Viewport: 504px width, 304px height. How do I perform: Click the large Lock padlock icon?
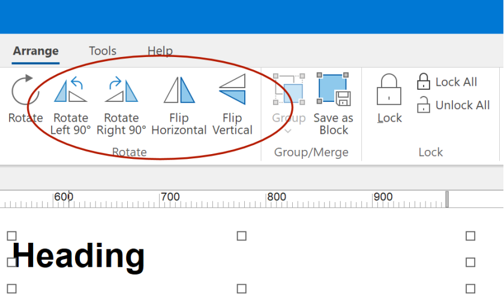389,89
